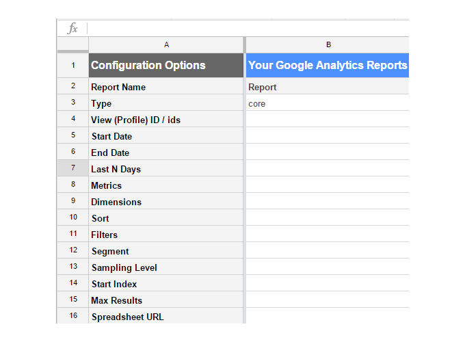The width and height of the screenshot is (465, 342).
Task: Select row 4 header
Action: tap(72, 118)
